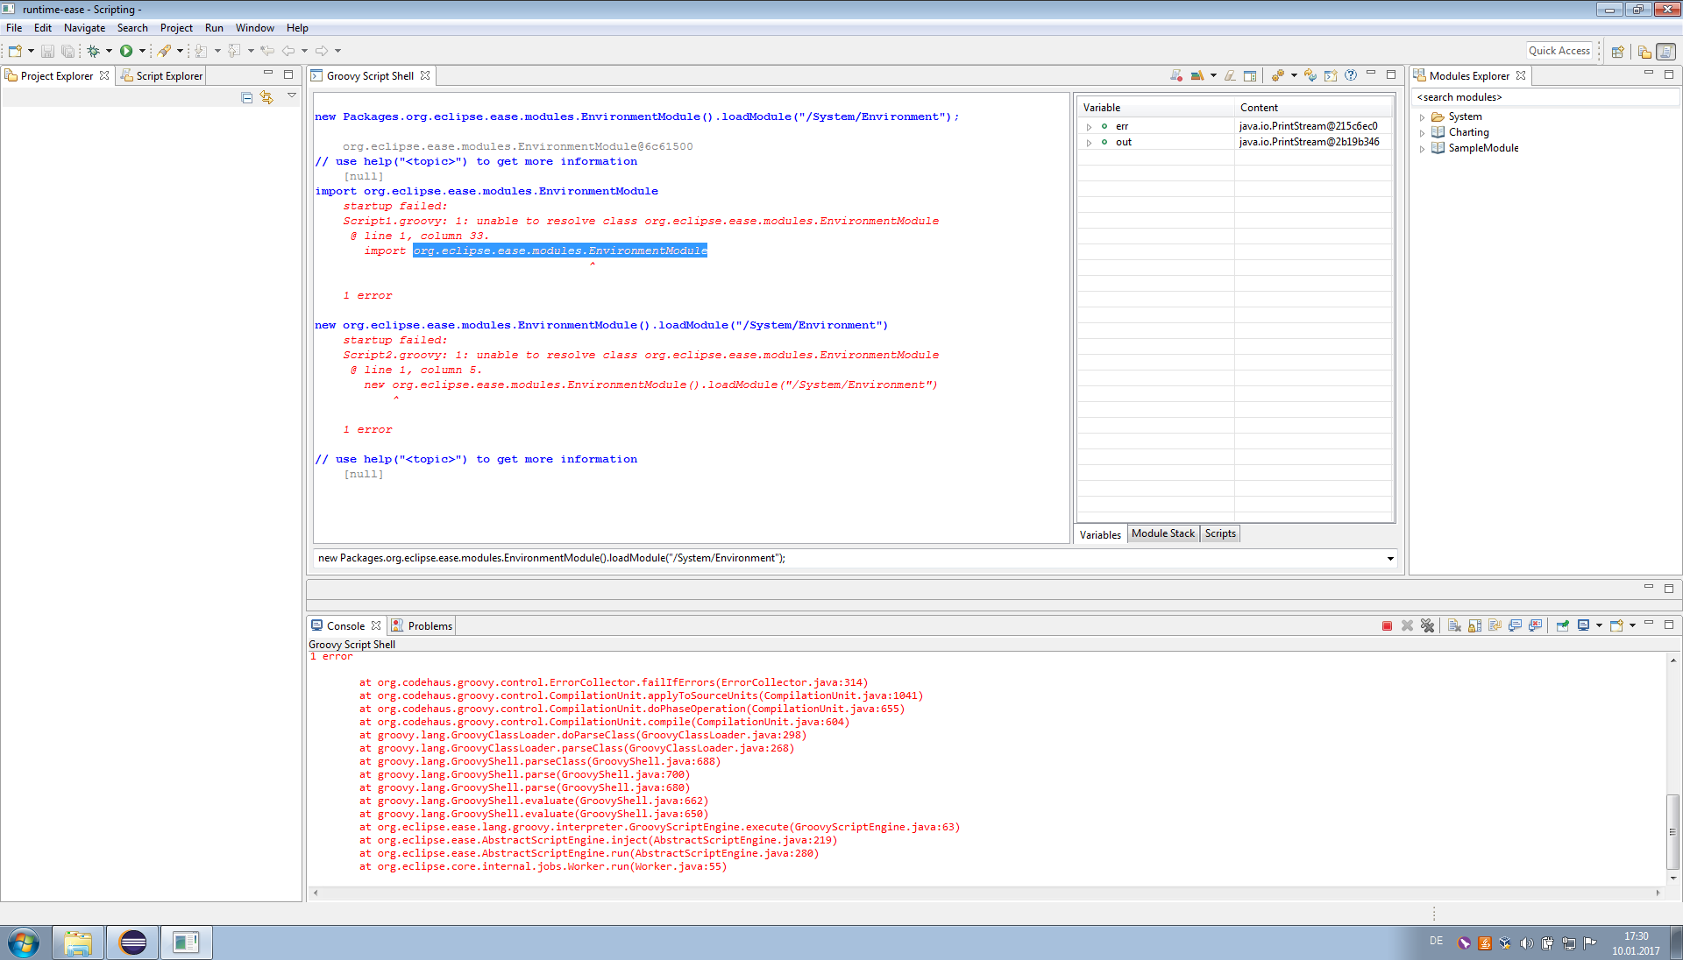Switch to the Module Stack tab
Viewport: 1683px width, 960px height.
[x=1162, y=533]
